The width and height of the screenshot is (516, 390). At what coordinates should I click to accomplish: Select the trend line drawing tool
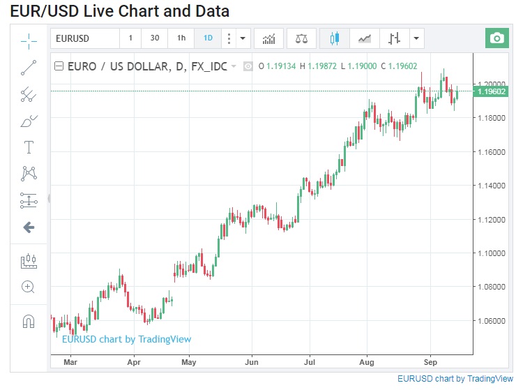tap(29, 67)
